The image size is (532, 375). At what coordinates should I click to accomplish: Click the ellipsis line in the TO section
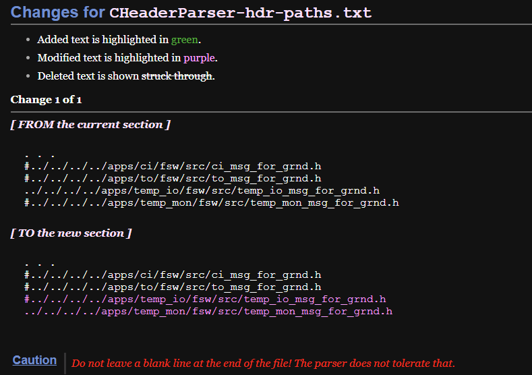coord(39,263)
